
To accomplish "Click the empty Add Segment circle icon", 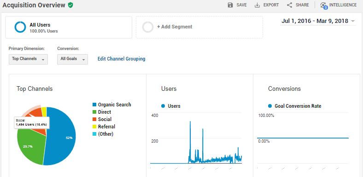I will pyautogui.click(x=148, y=27).
